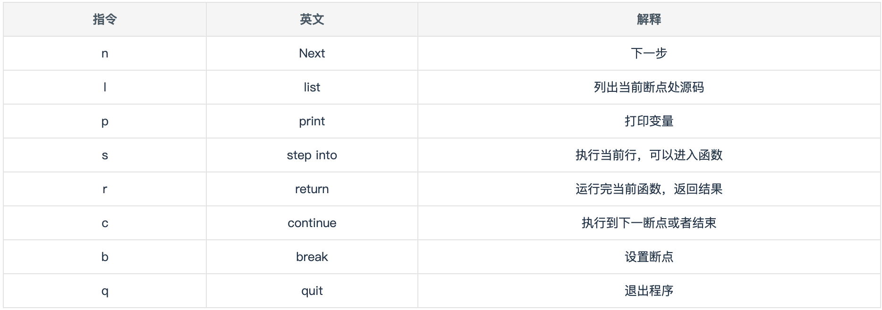Screen dimensions: 882x310
Task: Select the 'quit' cell
Action: (312, 291)
